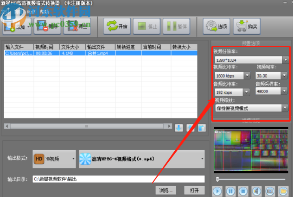The height and width of the screenshot is (197, 293).
Task: Click the 合并1.mp4 output file cell
Action: tap(100, 53)
